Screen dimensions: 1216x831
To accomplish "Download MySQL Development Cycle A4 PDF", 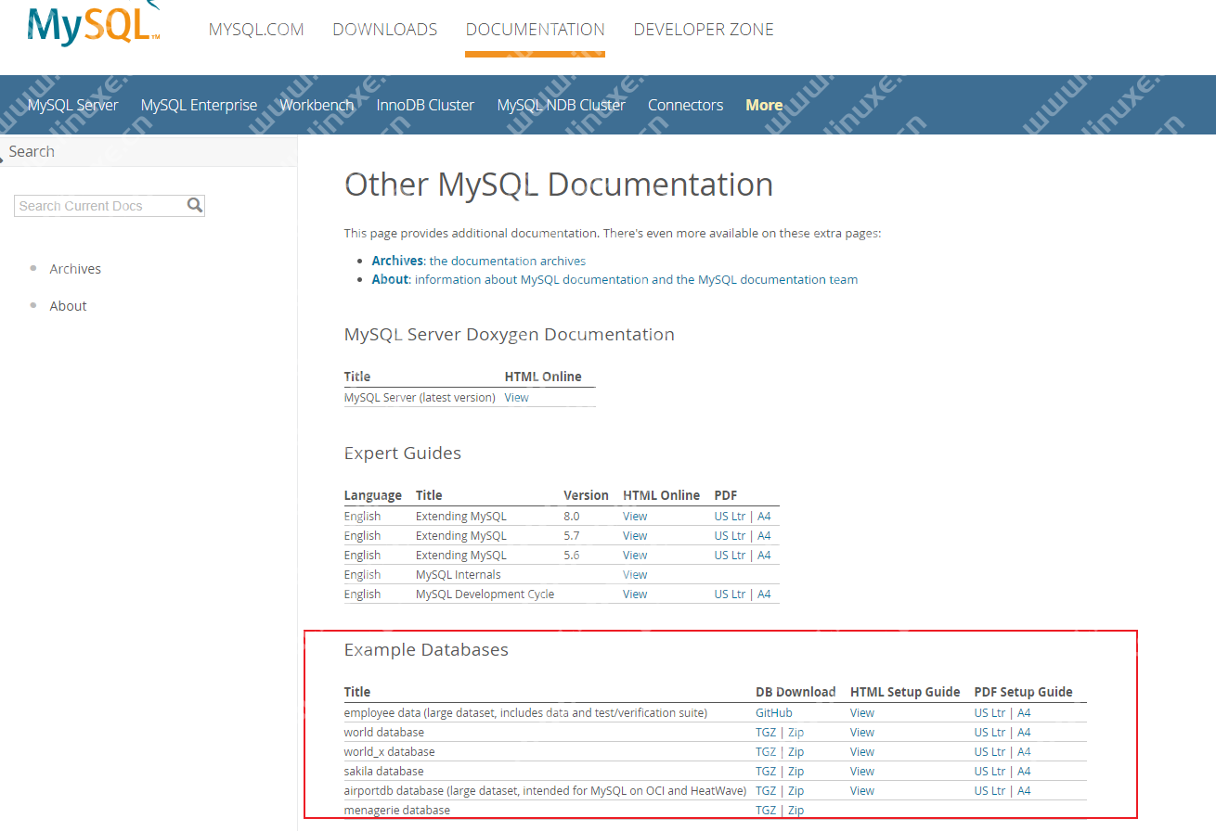I will [764, 594].
